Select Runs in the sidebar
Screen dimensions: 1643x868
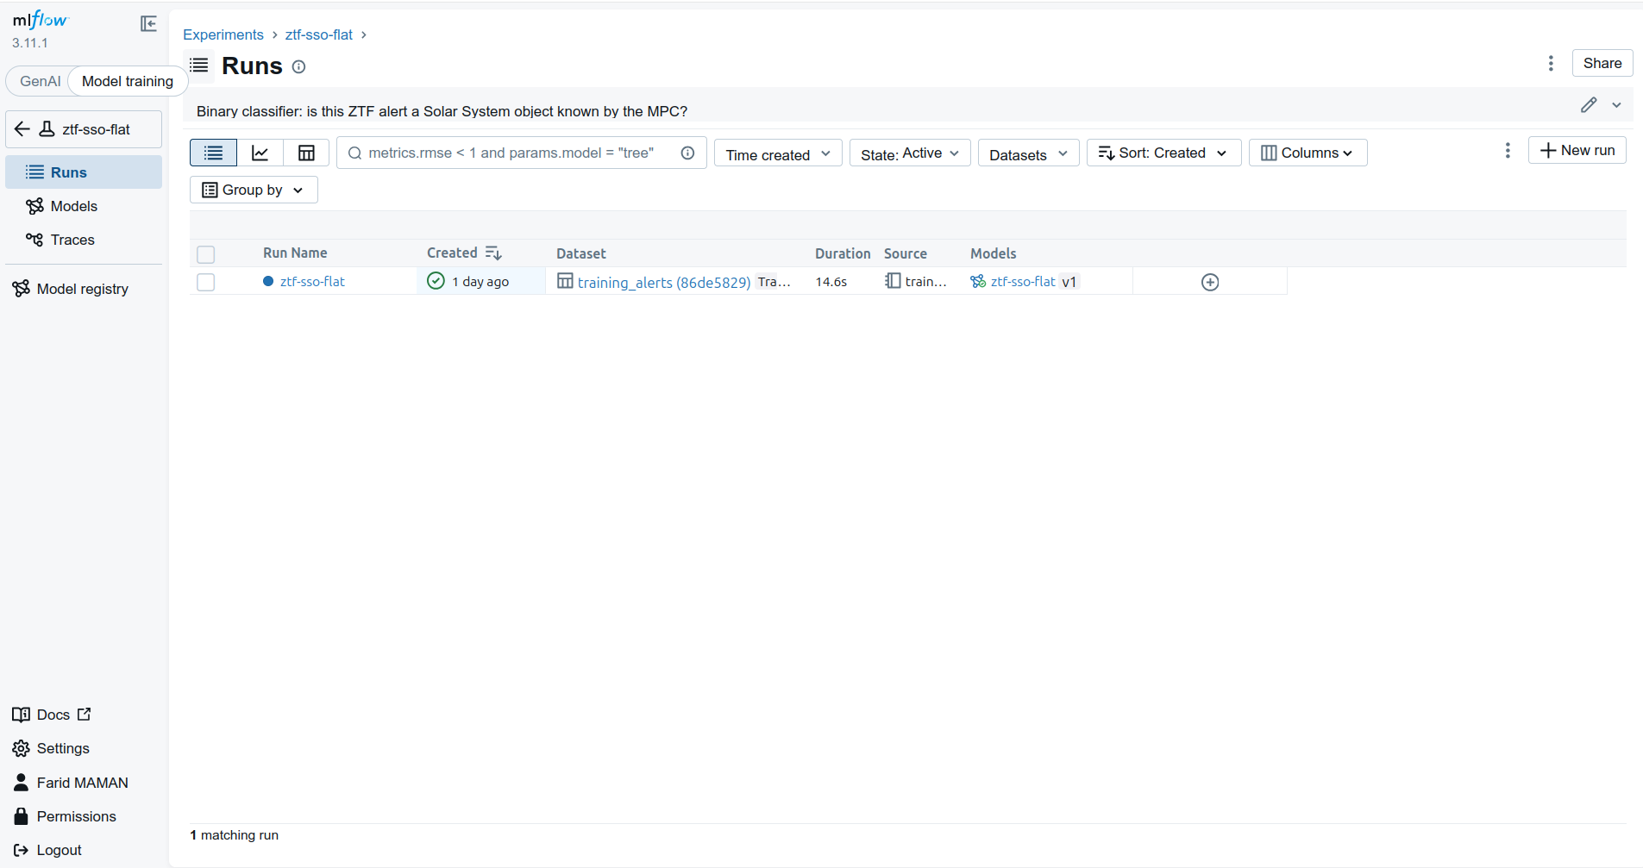click(84, 172)
